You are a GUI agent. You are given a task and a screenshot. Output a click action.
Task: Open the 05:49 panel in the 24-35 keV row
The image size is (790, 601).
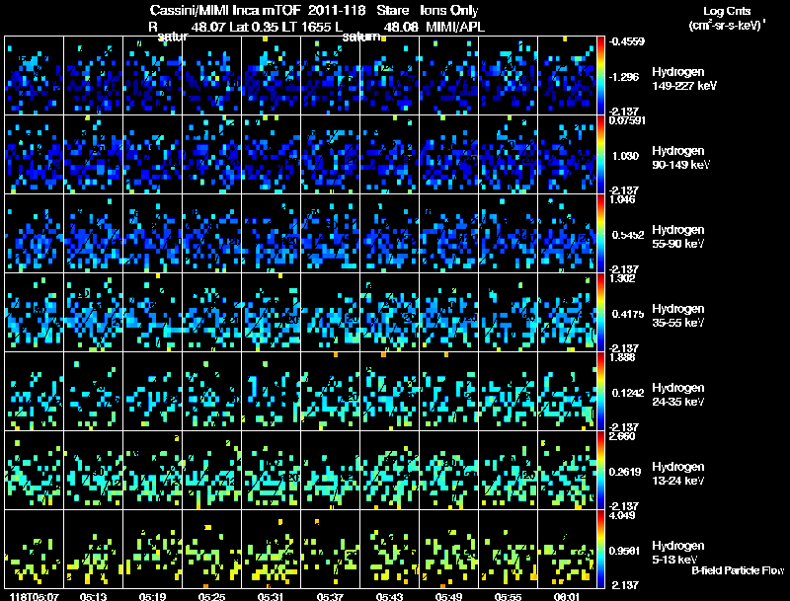448,391
